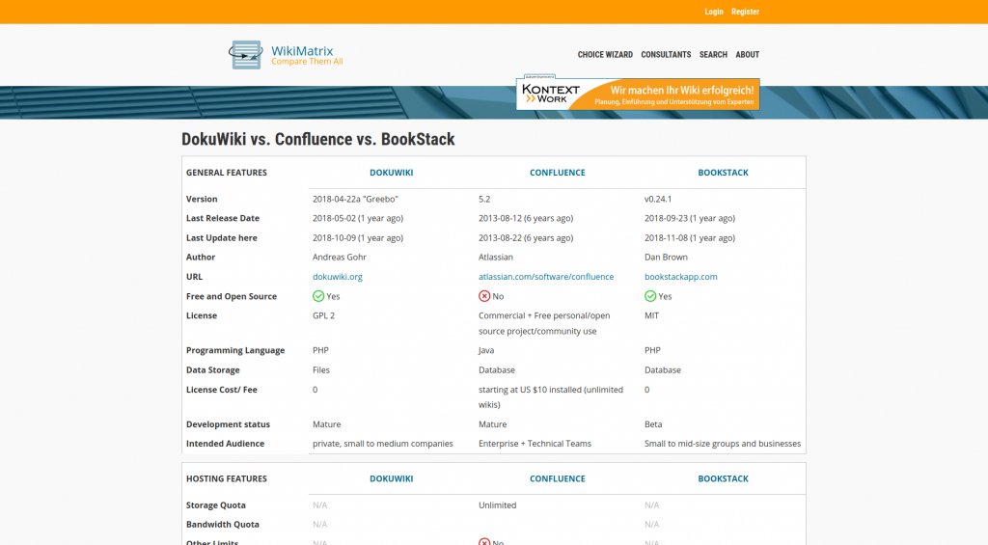Open the About page
The width and height of the screenshot is (988, 545).
click(x=748, y=55)
